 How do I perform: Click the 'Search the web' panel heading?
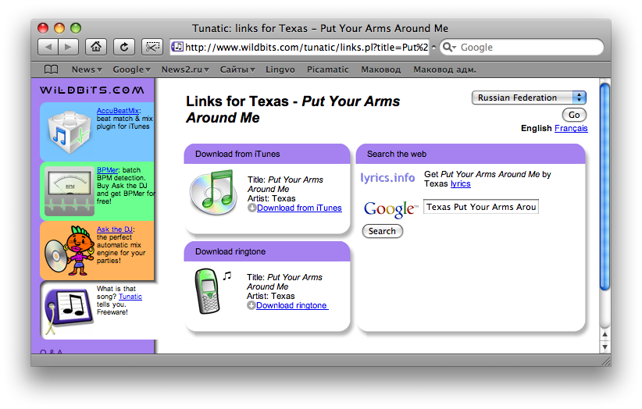396,154
